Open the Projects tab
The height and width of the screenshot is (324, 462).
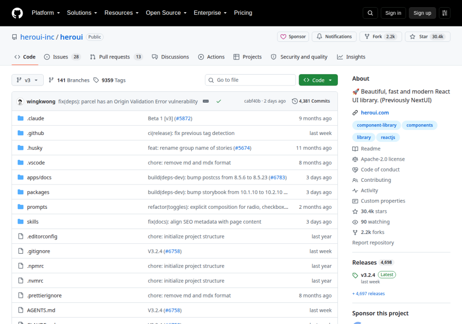[x=248, y=57]
